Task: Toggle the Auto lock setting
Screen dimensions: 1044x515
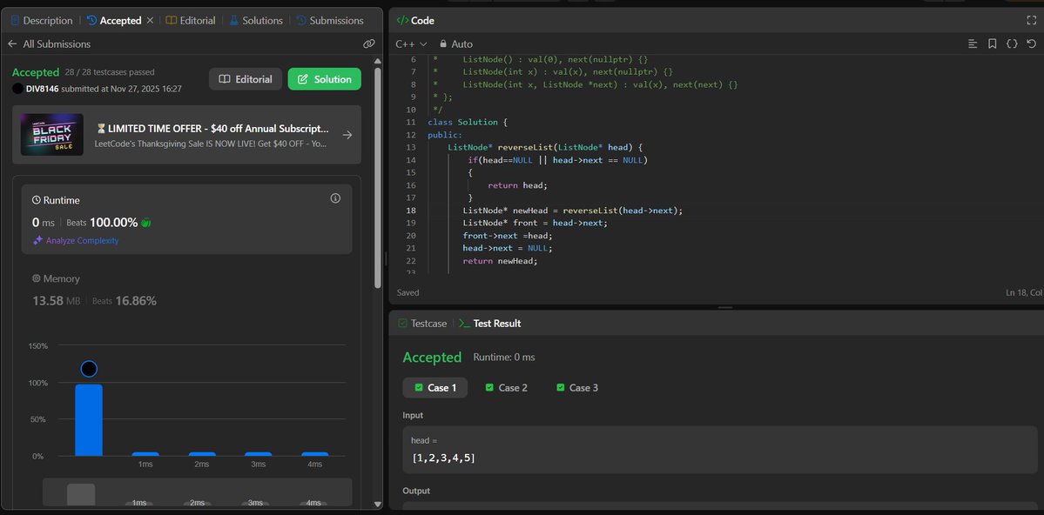Action: [x=456, y=43]
